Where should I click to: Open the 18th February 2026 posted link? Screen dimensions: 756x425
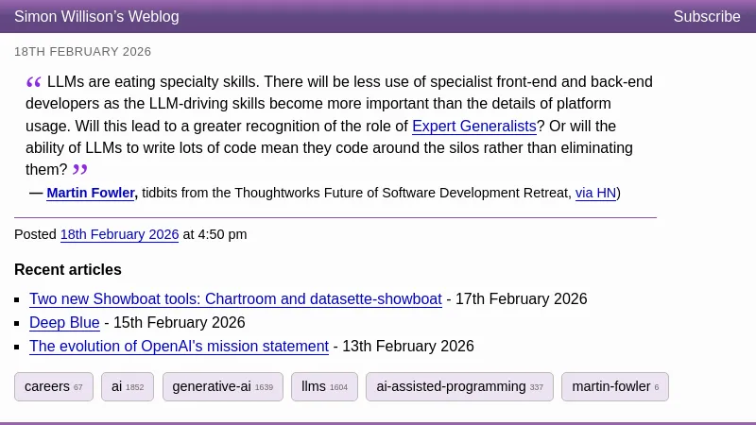pyautogui.click(x=119, y=234)
